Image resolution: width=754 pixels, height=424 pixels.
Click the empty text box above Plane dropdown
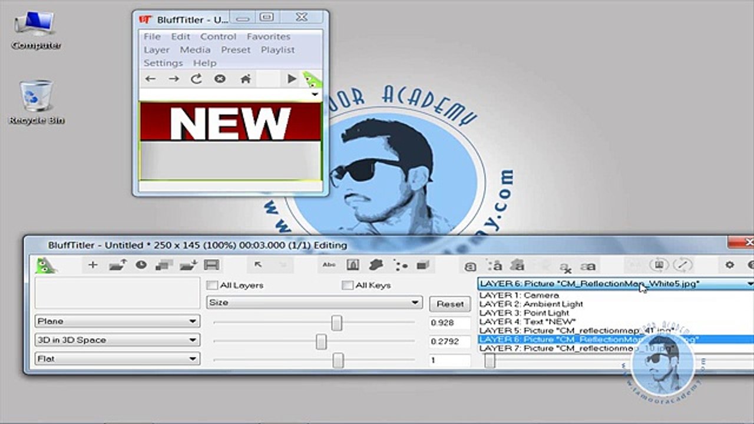pos(117,293)
